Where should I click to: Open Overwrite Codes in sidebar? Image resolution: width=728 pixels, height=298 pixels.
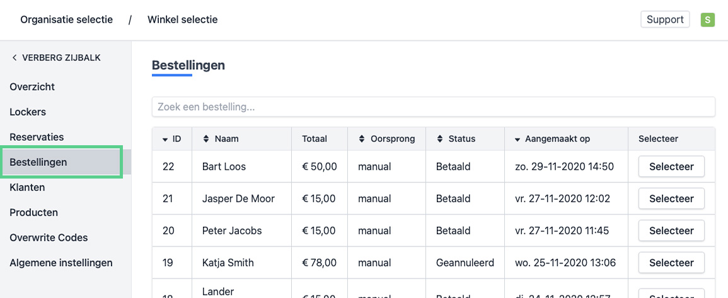pos(49,238)
